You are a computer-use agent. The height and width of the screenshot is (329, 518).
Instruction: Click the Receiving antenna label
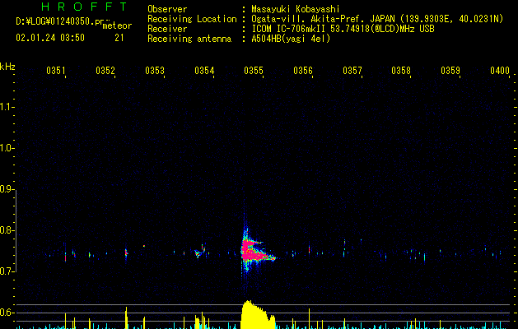coord(189,39)
